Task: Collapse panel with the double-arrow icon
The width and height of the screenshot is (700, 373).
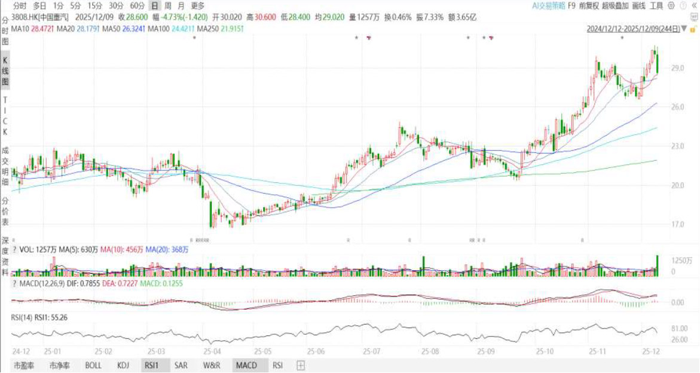Action: point(694,5)
